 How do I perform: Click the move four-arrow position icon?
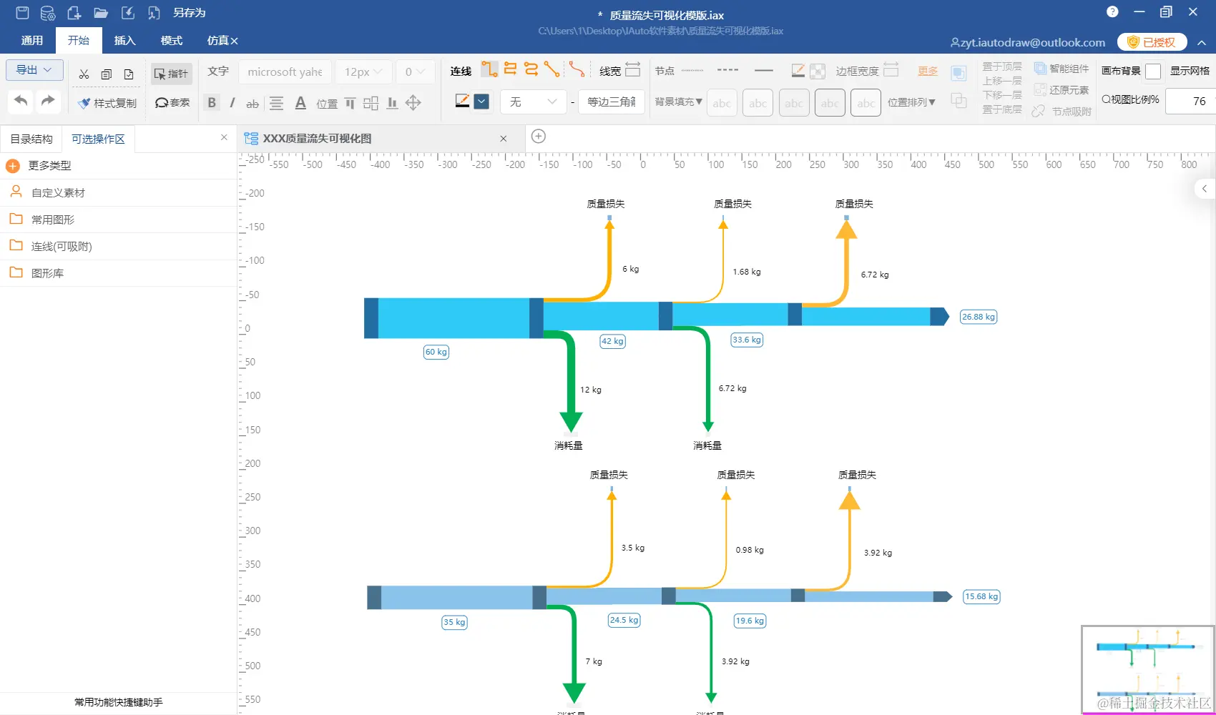[413, 103]
